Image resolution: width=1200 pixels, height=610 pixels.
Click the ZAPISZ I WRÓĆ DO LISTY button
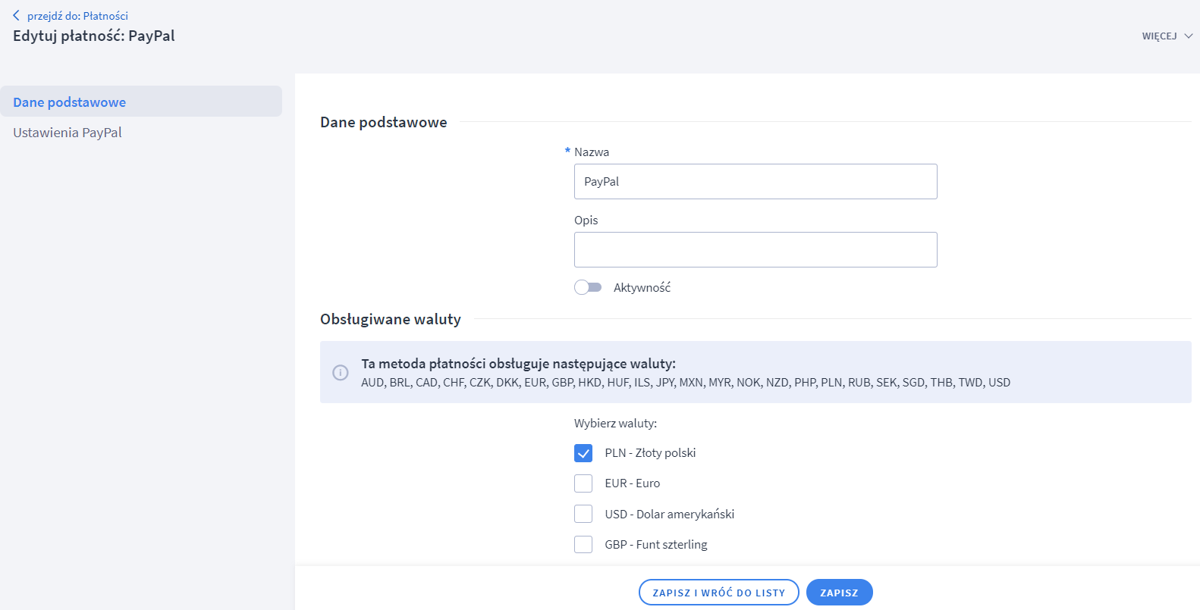719,593
